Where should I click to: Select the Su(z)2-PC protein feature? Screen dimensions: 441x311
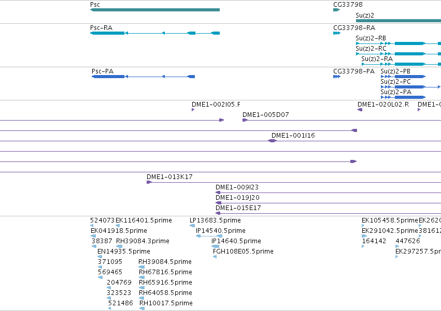coord(410,87)
